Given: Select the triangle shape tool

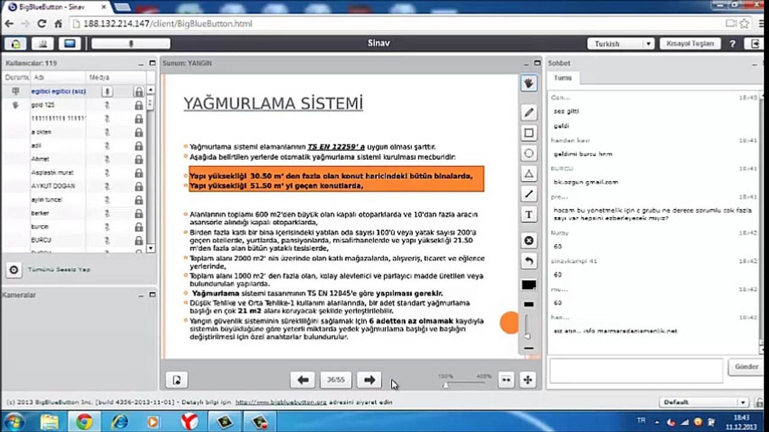Looking at the screenshot, I should (529, 174).
